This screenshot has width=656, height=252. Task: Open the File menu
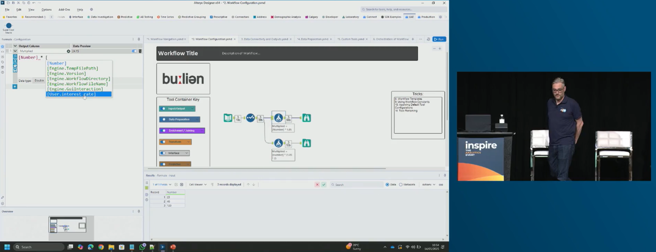pos(7,10)
